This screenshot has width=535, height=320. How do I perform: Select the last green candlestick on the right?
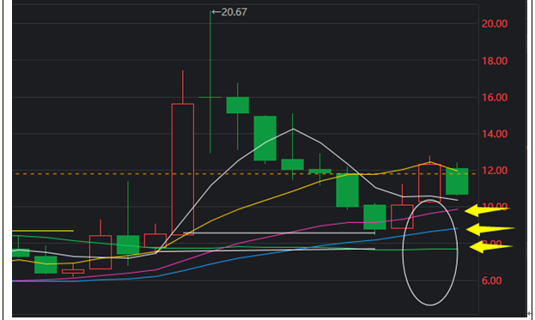[x=457, y=181]
